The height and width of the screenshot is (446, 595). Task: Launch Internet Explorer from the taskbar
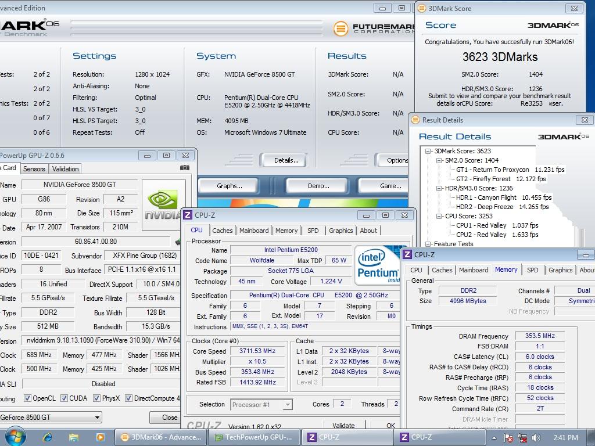coord(48,437)
